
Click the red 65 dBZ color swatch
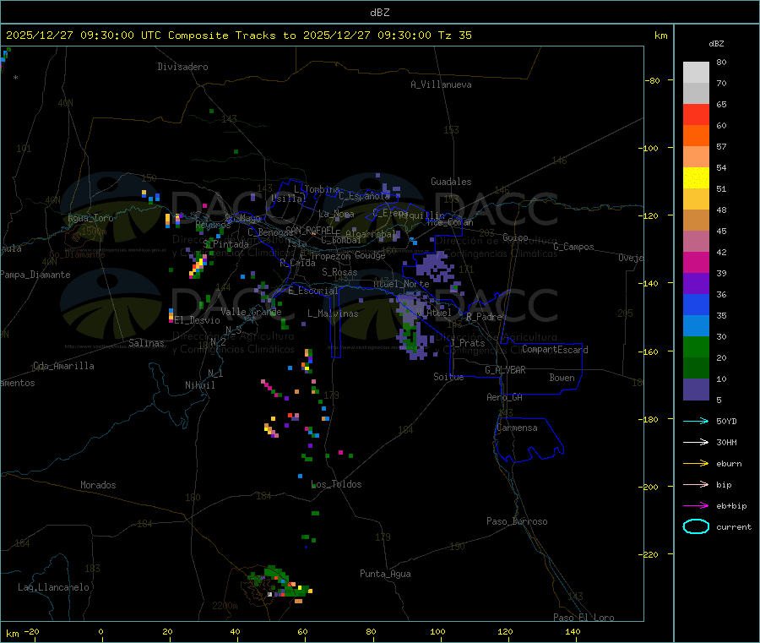(x=696, y=115)
